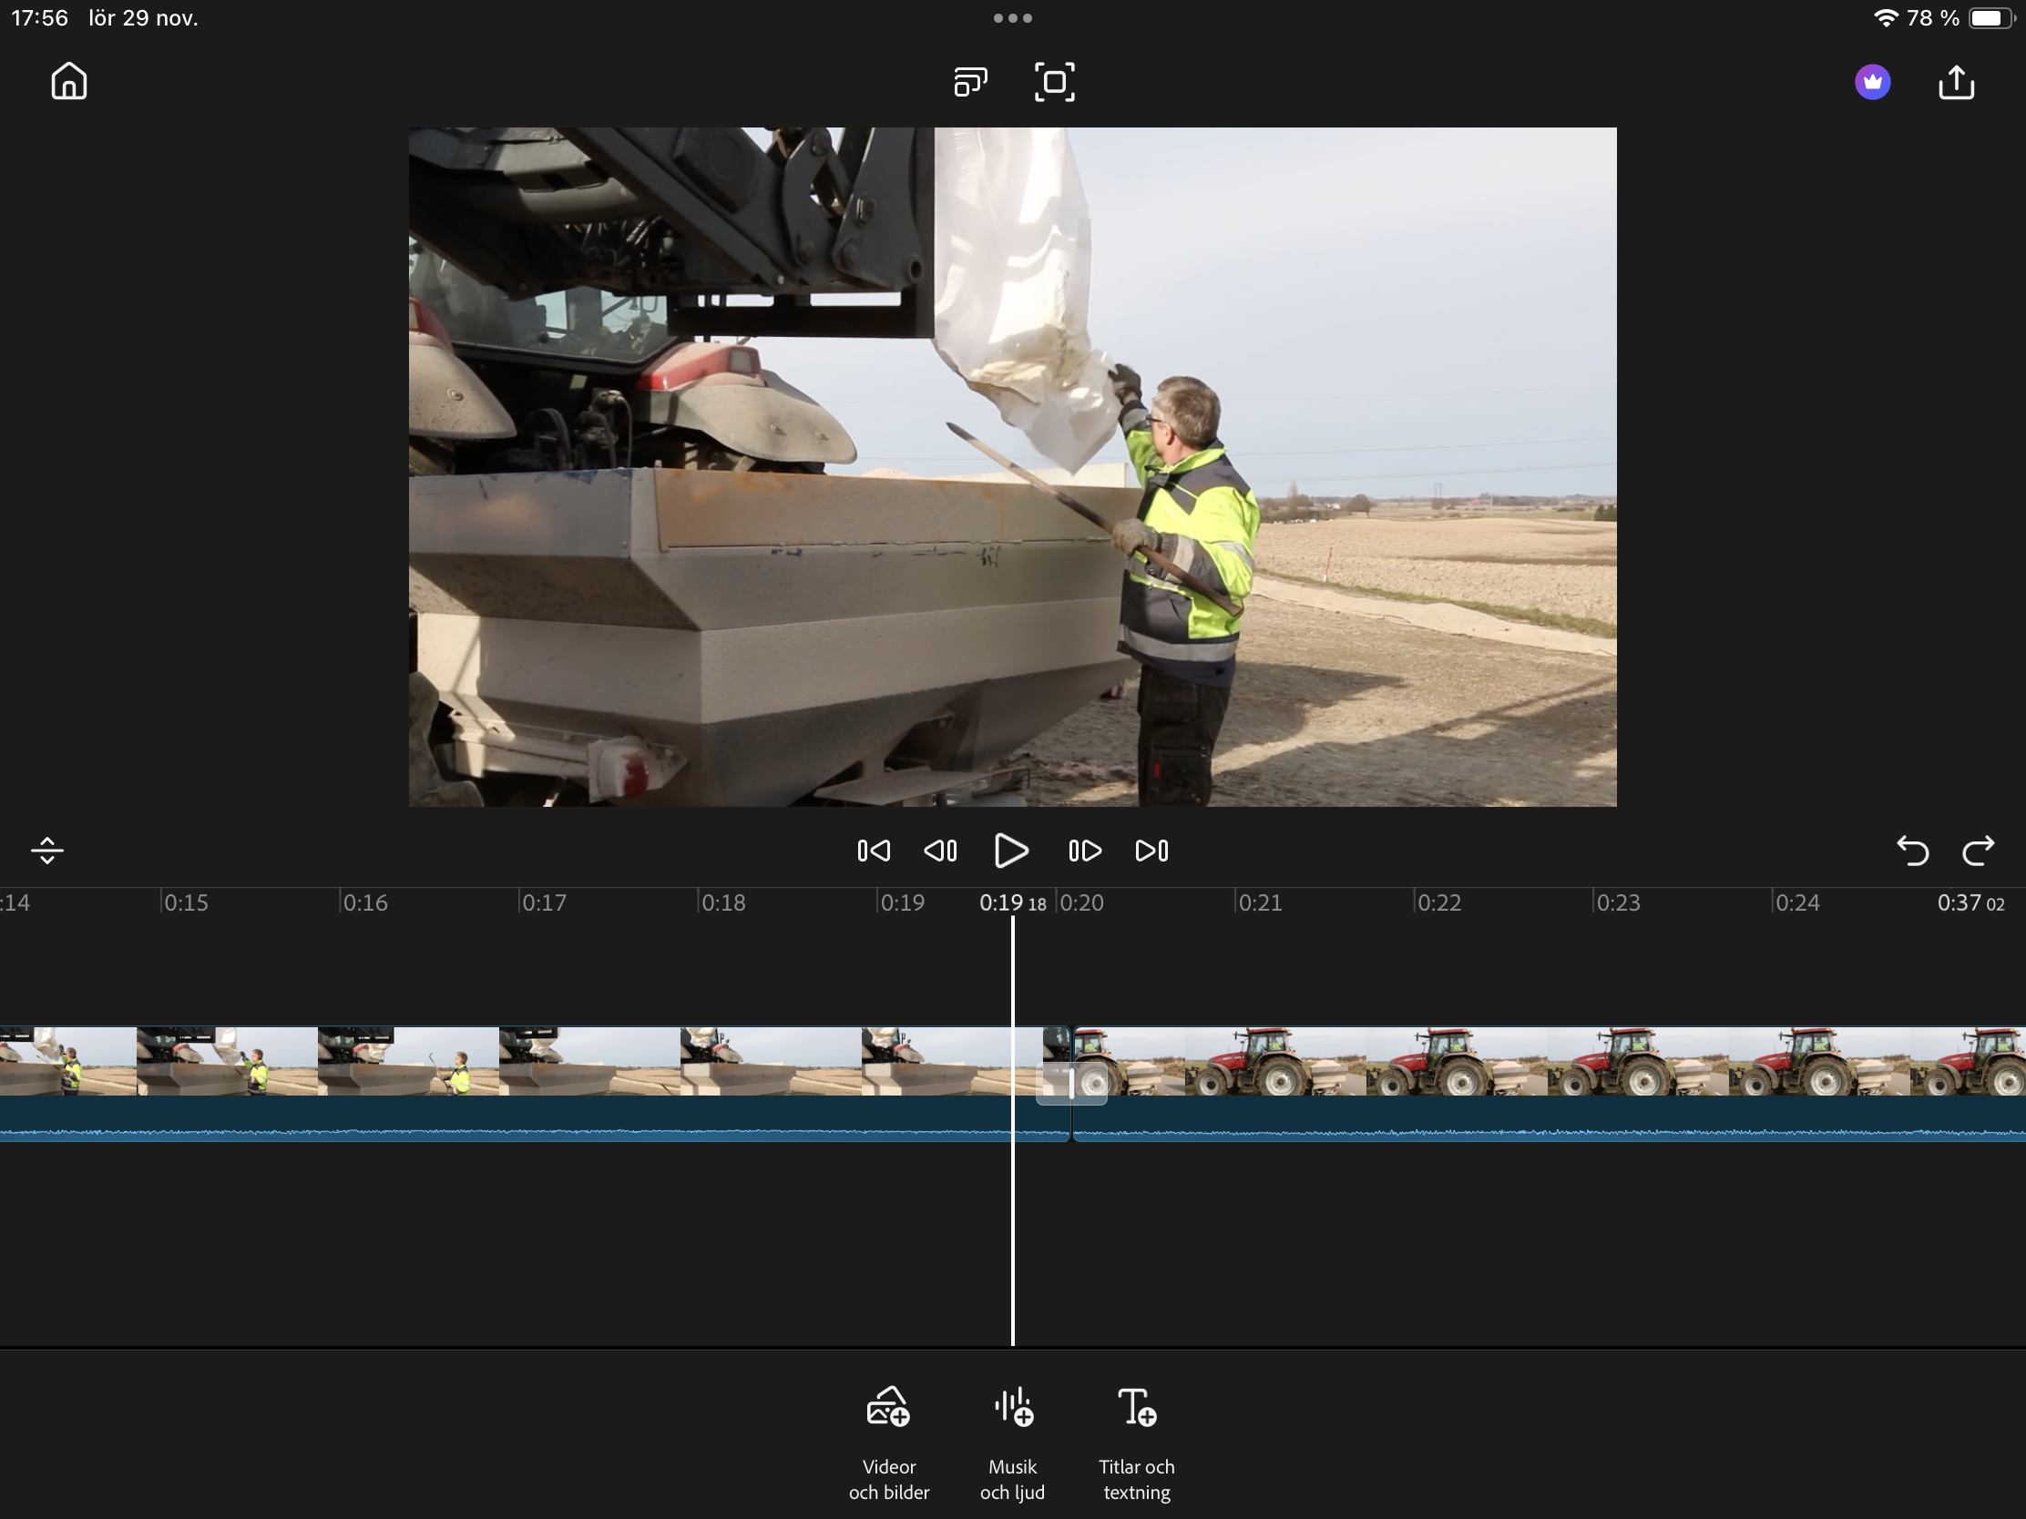The height and width of the screenshot is (1519, 2026).
Task: Open the aspect ratio layout icon
Action: pos(970,81)
